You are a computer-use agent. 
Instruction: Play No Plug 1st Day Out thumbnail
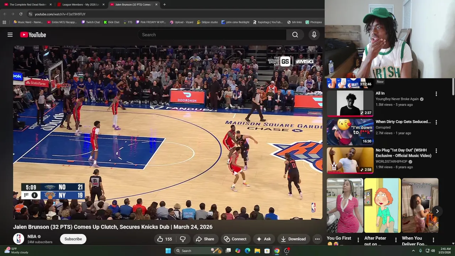point(350,160)
